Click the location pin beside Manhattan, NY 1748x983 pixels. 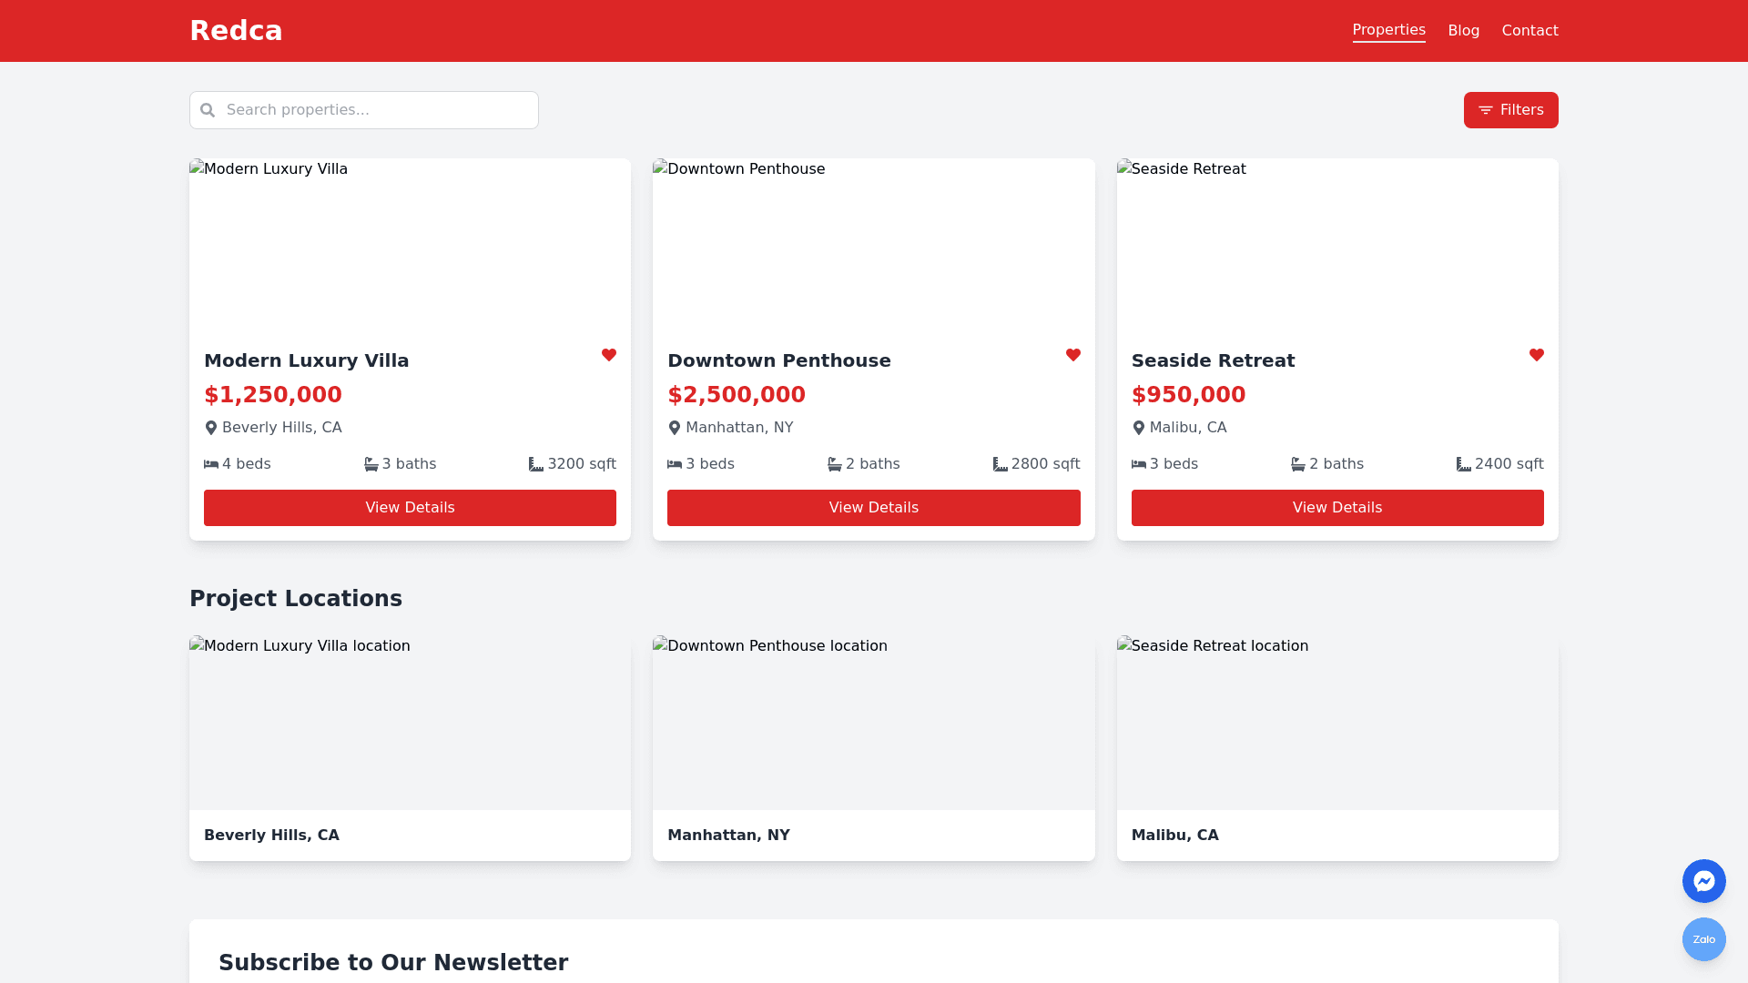pyautogui.click(x=675, y=428)
